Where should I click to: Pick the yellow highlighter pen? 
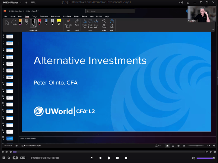59,22
